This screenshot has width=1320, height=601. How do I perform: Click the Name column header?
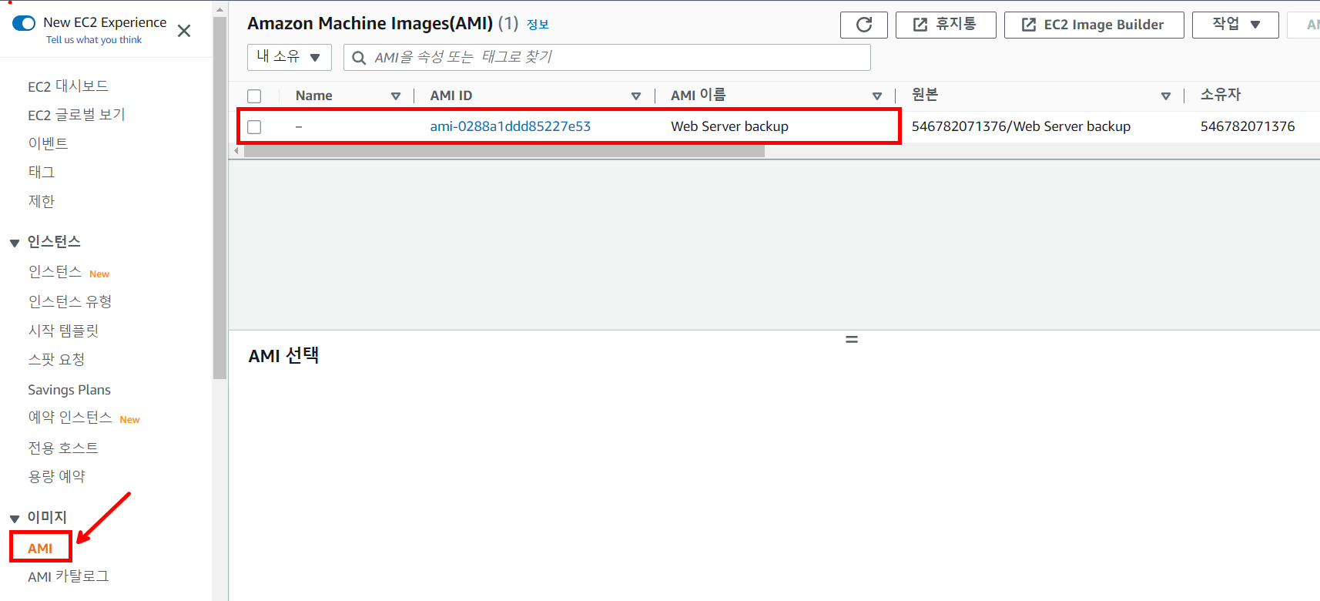pyautogui.click(x=314, y=96)
